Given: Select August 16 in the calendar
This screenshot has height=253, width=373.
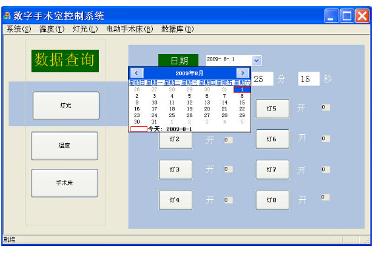Looking at the screenshot, I should tap(137, 109).
